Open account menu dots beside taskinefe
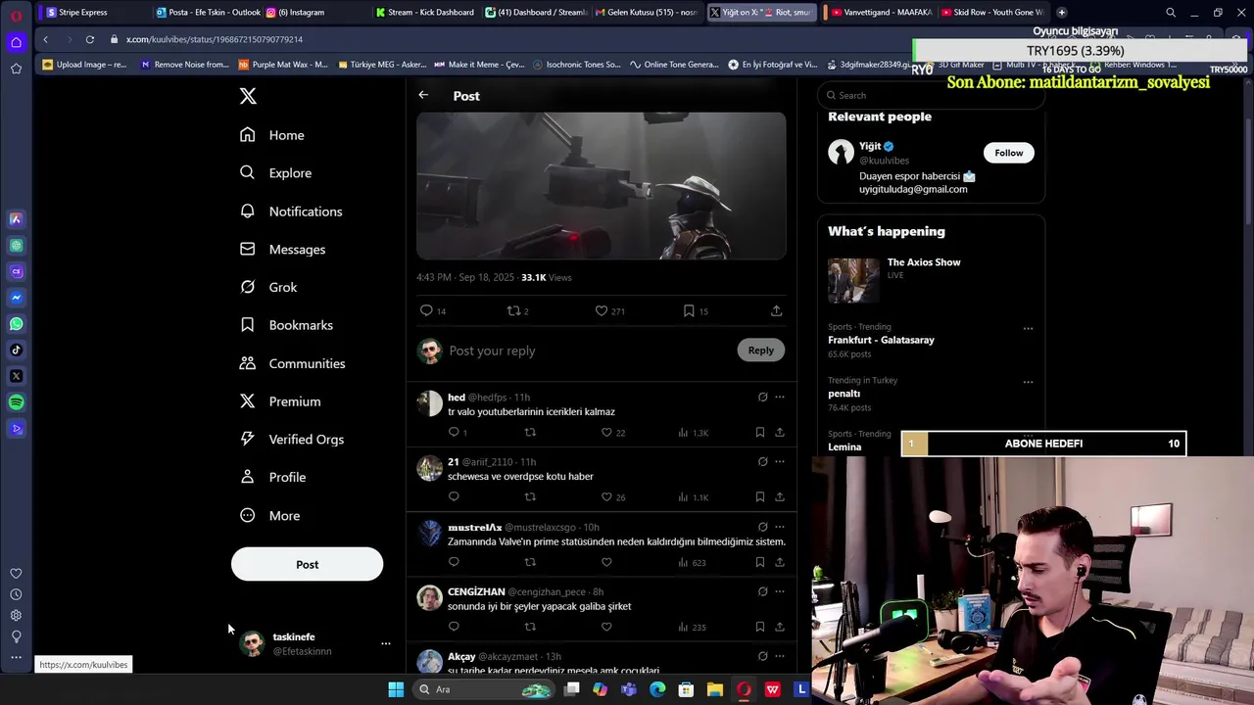Viewport: 1254px width, 705px height. point(386,643)
